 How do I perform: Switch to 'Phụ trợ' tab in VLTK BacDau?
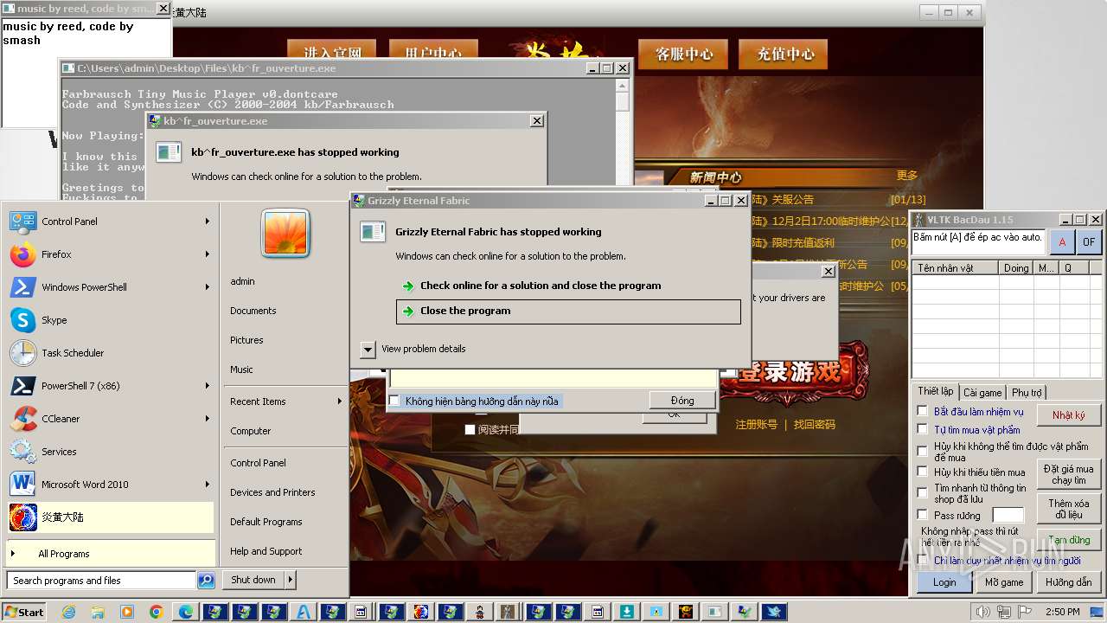[1027, 393]
